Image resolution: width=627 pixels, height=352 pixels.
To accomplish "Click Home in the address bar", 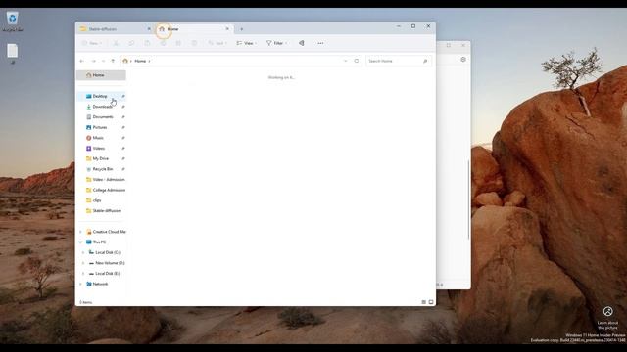I will 140,61.
